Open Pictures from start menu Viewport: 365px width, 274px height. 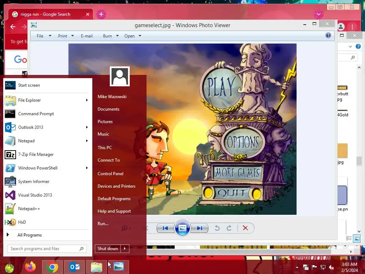(x=105, y=122)
